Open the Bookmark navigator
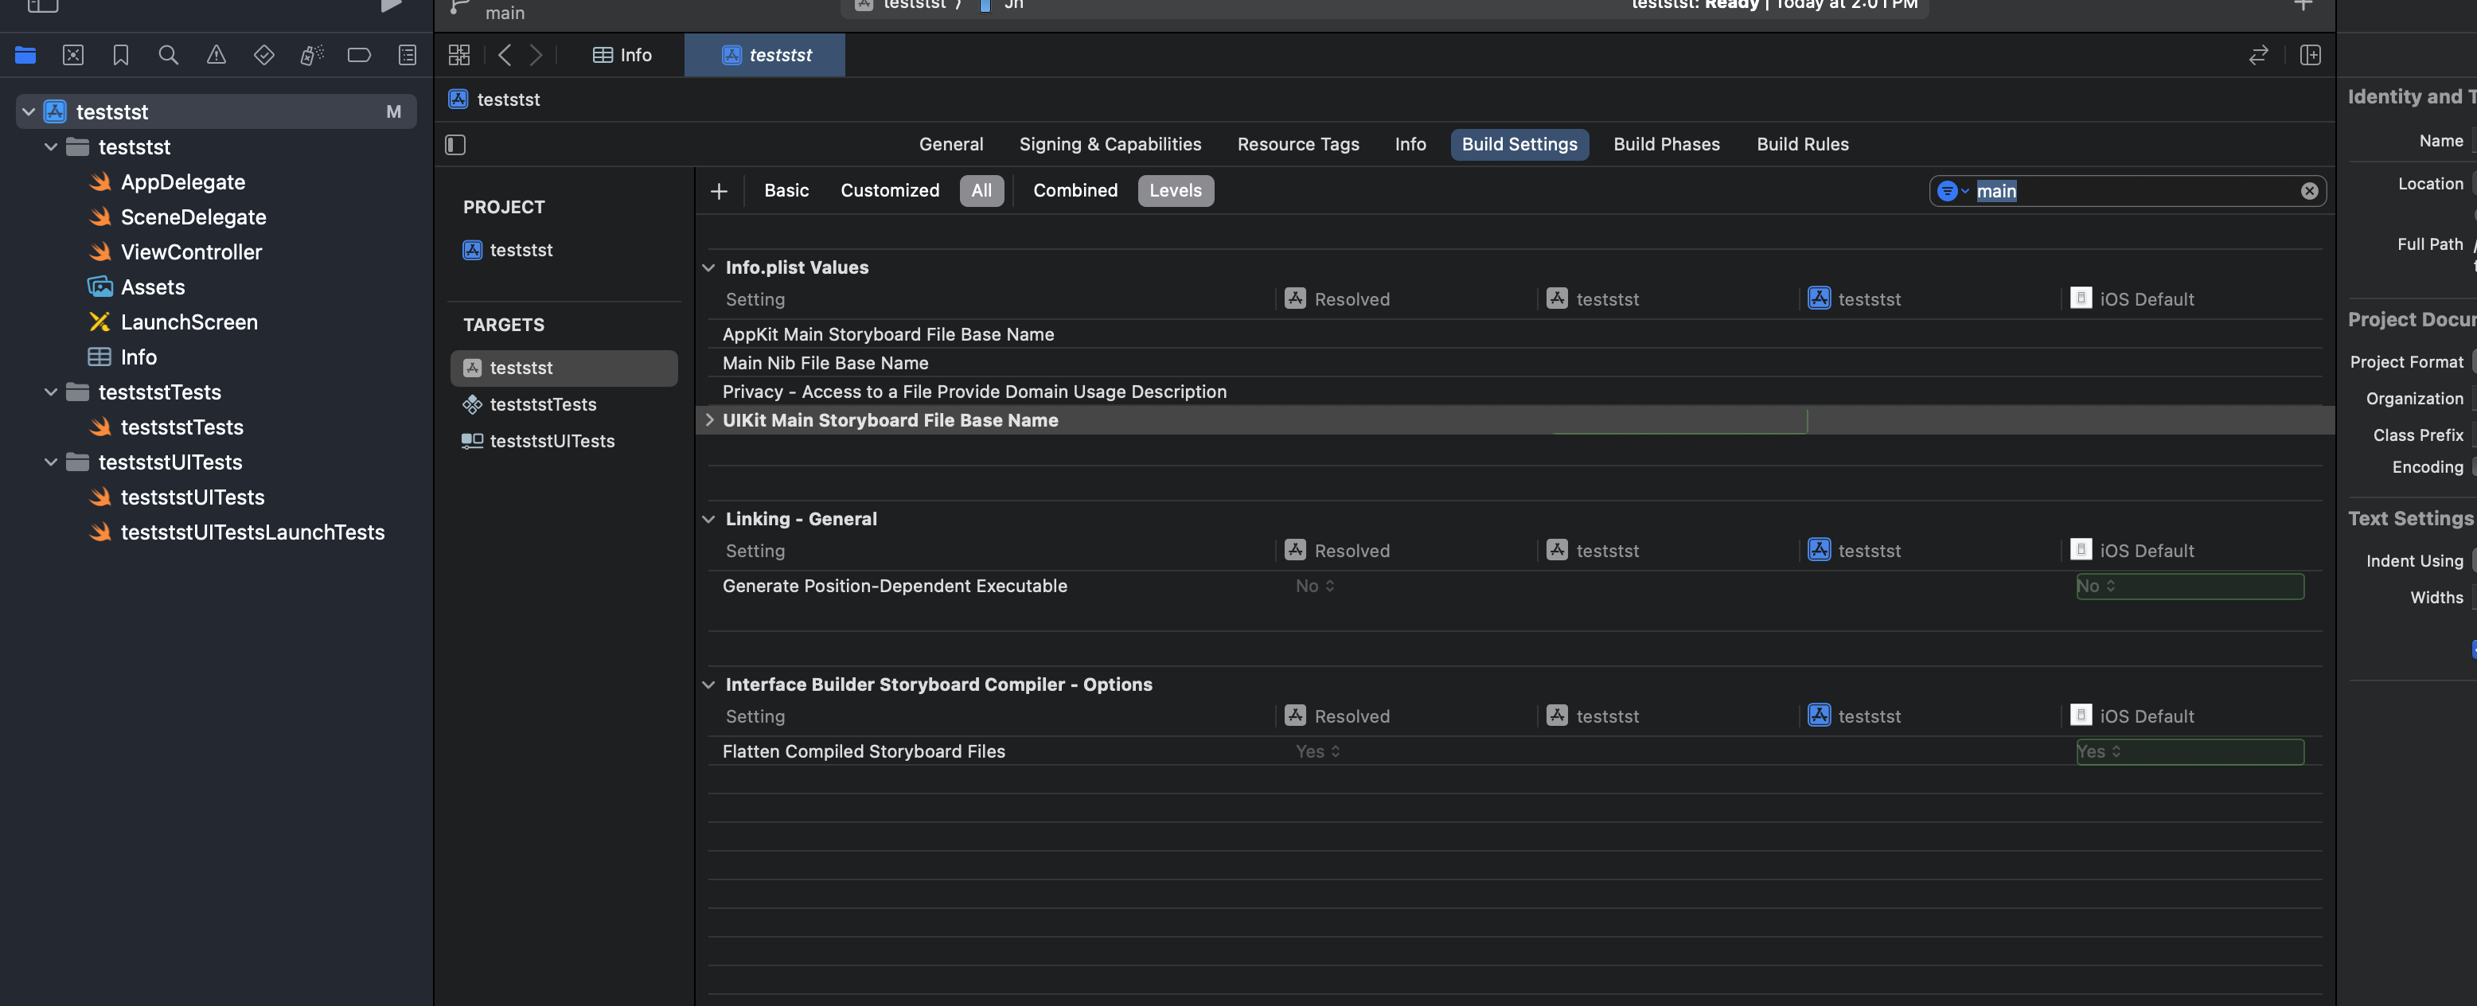2477x1006 pixels. [120, 55]
